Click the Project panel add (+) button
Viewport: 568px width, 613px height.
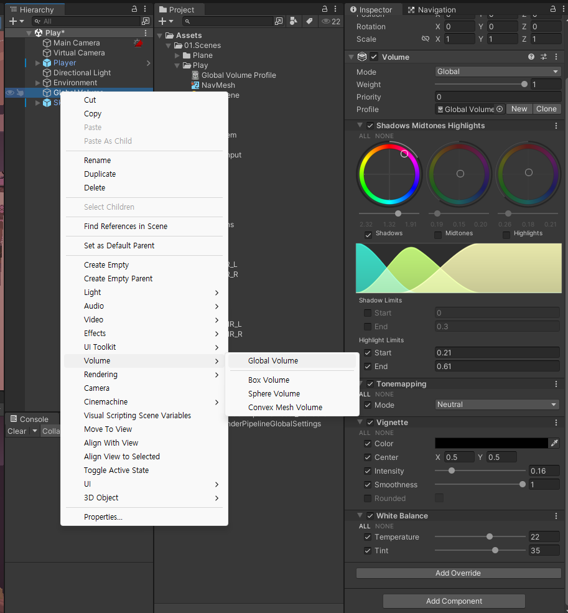pos(162,21)
